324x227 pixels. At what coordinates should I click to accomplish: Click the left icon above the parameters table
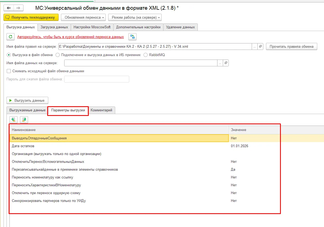point(13,120)
